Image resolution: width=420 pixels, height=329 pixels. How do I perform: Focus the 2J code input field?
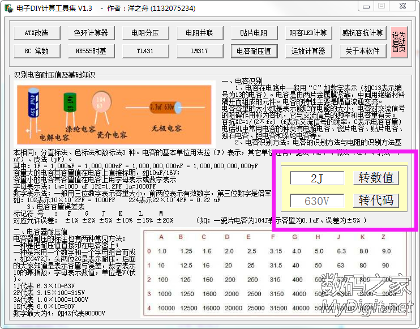click(x=317, y=178)
